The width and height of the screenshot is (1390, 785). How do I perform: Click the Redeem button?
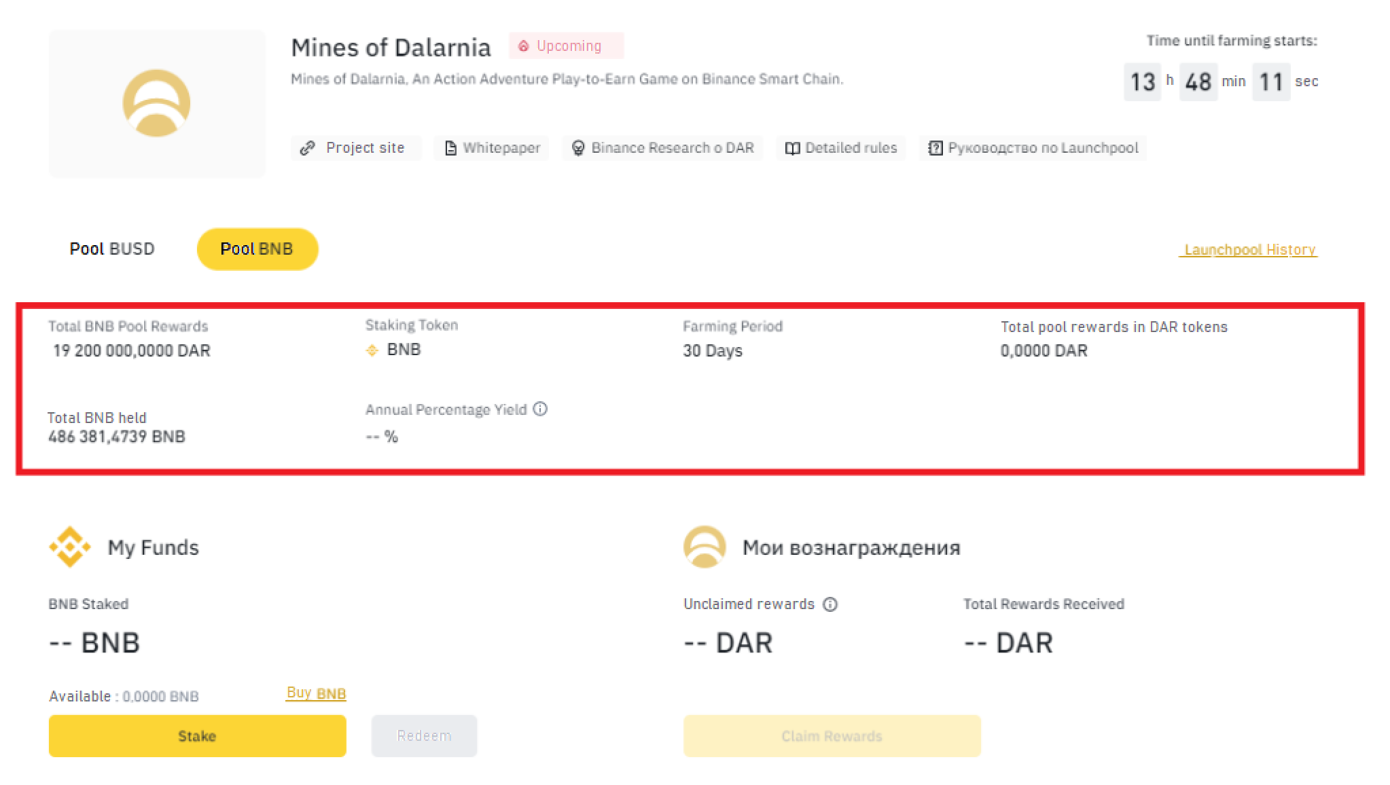tap(424, 735)
